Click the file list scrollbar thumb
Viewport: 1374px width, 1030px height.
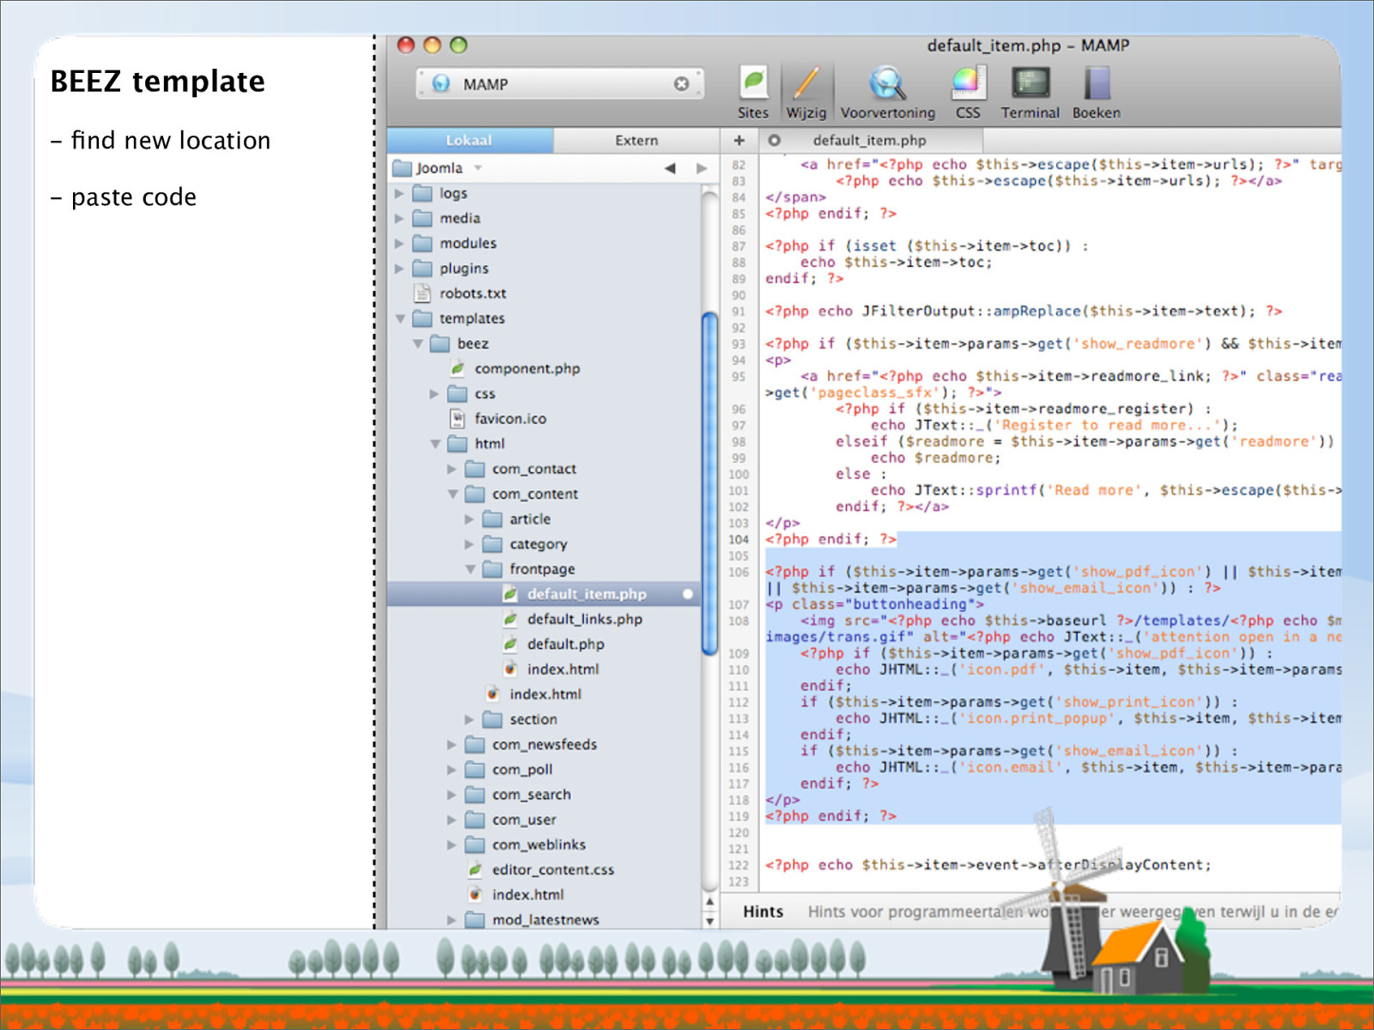[709, 484]
